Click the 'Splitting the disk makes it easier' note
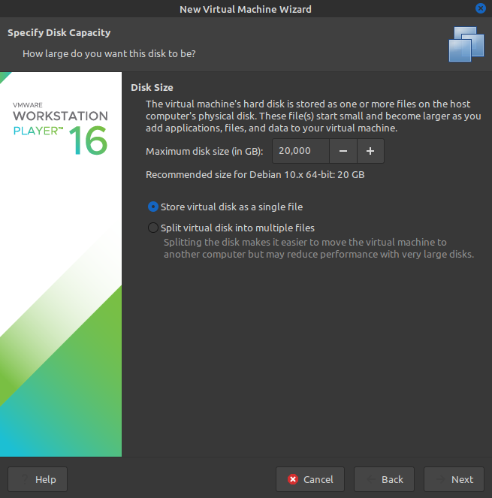The height and width of the screenshot is (498, 492). point(318,248)
